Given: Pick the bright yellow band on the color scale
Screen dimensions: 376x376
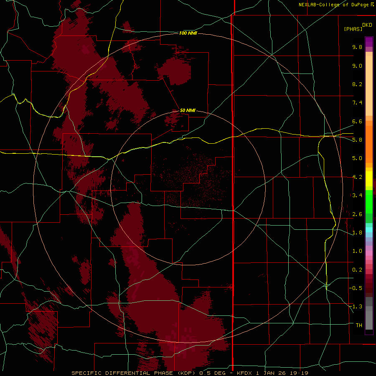Looking at the screenshot, I should click(x=369, y=179).
